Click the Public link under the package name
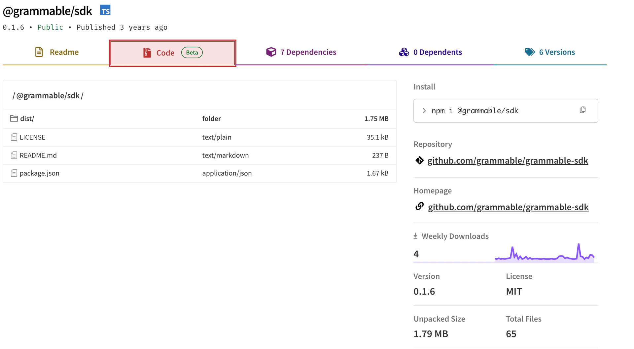This screenshot has width=634, height=349. coord(50,27)
